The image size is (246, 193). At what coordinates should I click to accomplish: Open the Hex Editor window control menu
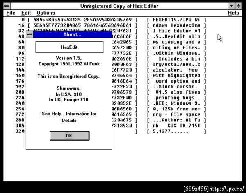7,6
